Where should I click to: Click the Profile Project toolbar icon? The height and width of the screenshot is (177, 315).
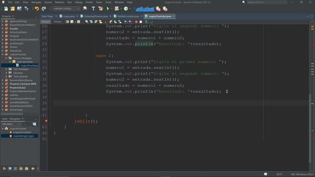[x=126, y=9]
